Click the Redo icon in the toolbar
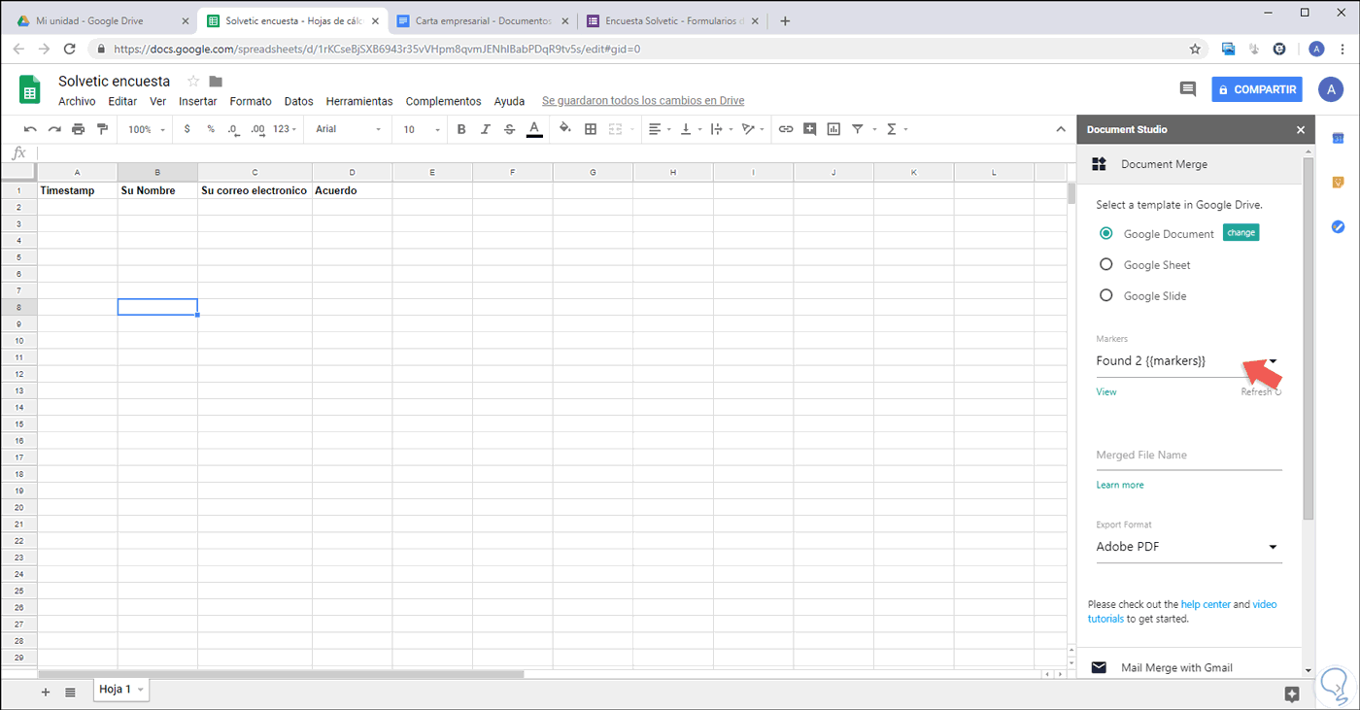Viewport: 1360px width, 710px height. pyautogui.click(x=54, y=129)
